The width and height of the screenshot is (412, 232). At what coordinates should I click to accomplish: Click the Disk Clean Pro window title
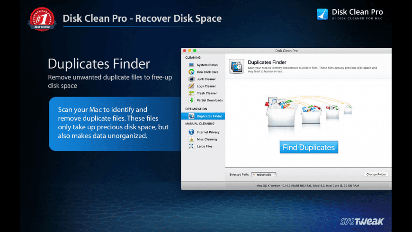[287, 51]
